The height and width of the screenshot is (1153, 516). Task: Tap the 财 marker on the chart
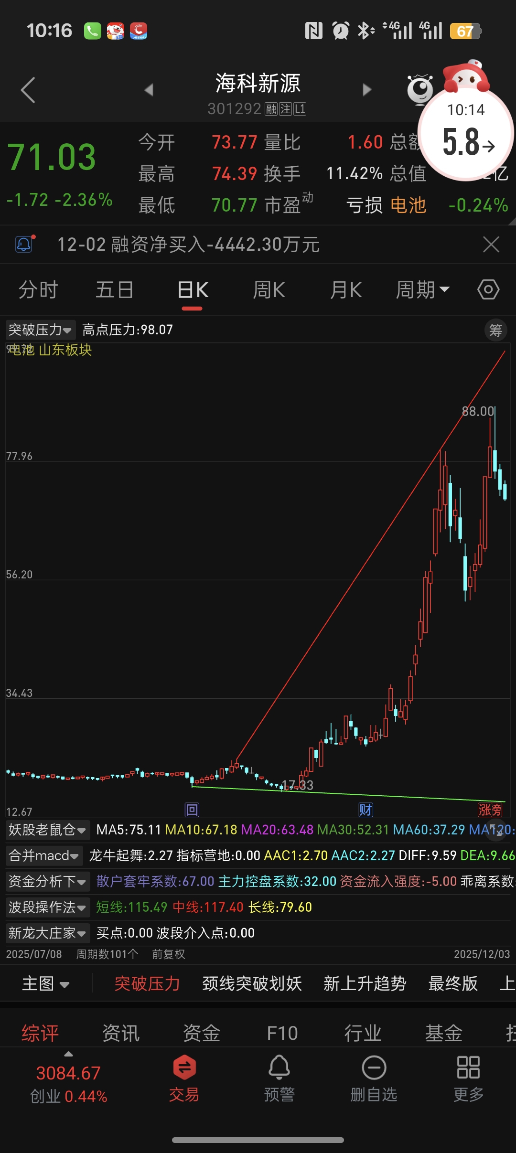366,810
